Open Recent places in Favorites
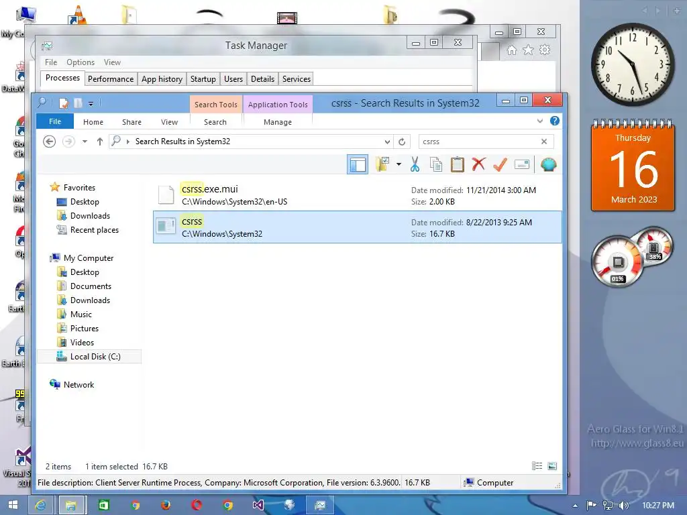The height and width of the screenshot is (515, 687). [94, 230]
